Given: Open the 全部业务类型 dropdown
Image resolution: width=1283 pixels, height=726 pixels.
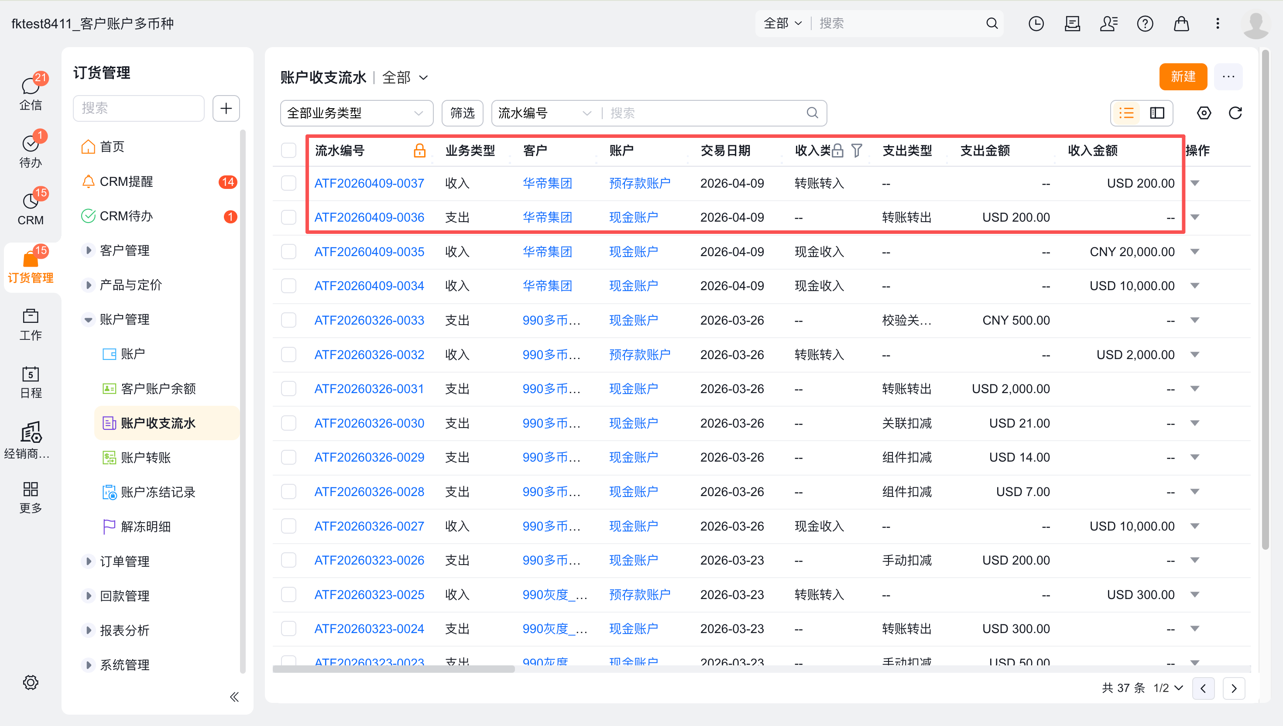Looking at the screenshot, I should pyautogui.click(x=356, y=113).
